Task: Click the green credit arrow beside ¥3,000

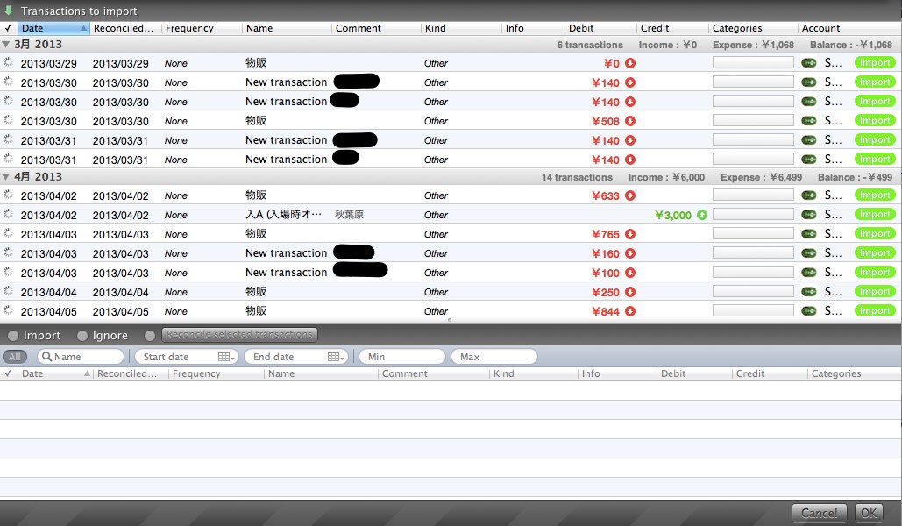Action: tap(701, 215)
